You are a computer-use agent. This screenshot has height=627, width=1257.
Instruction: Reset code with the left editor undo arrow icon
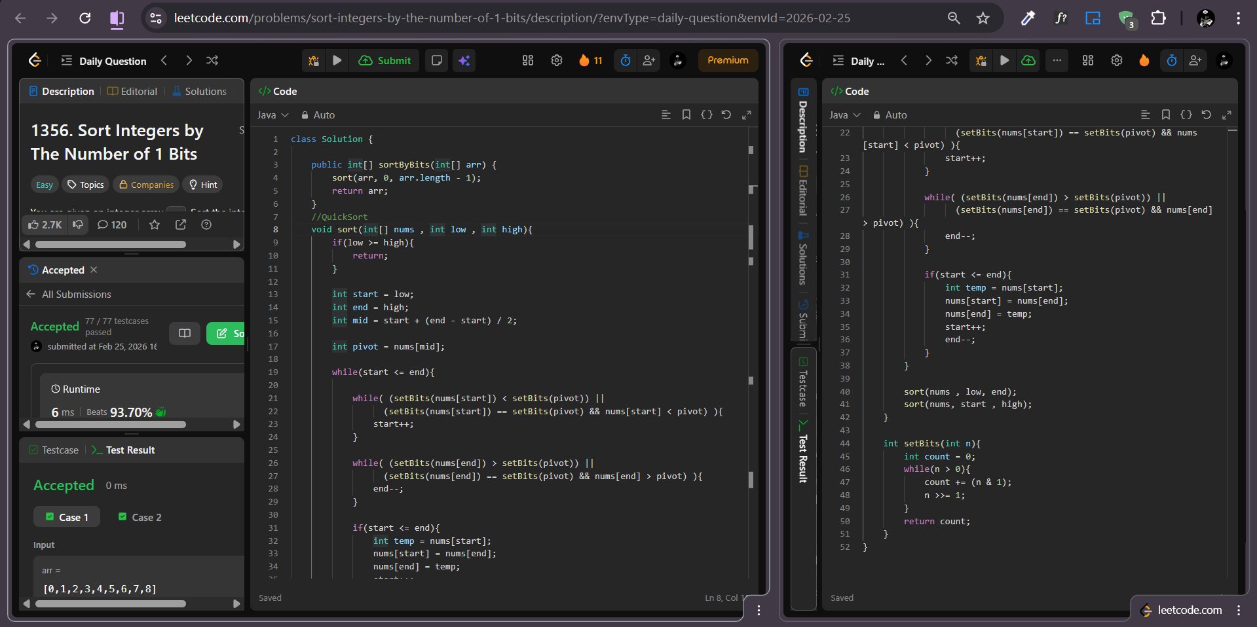pos(726,115)
